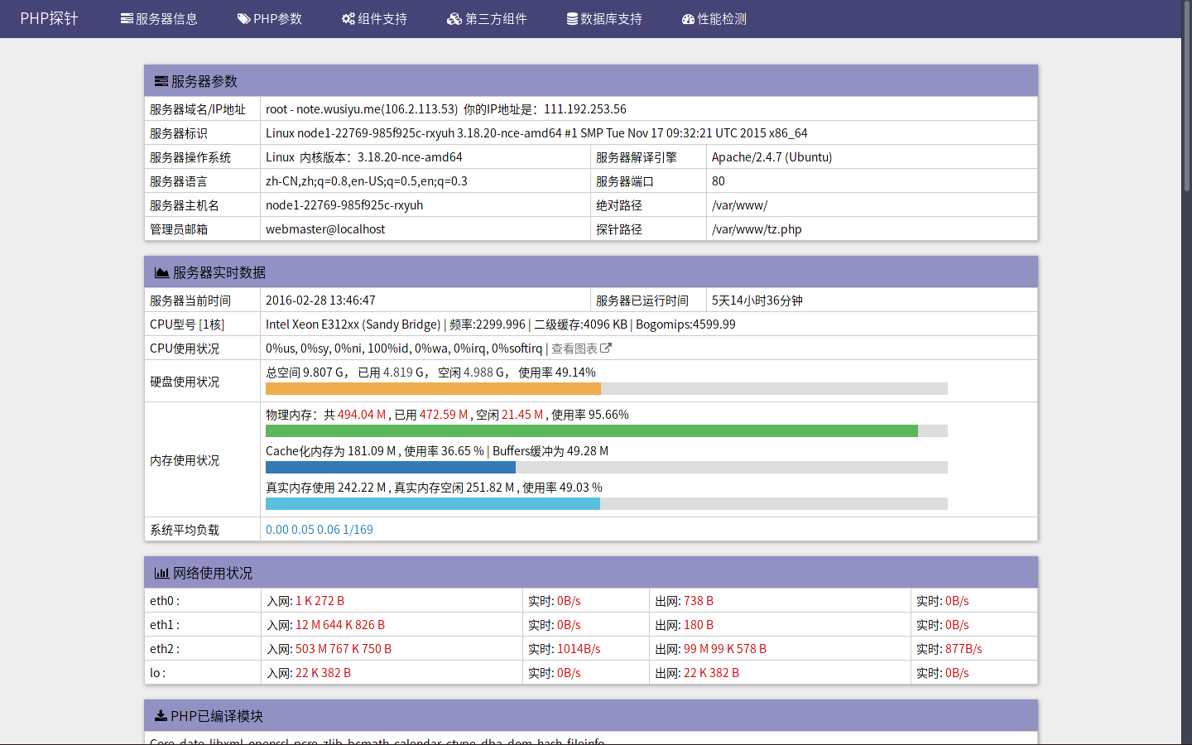
Task: Click the 服务器标识 Linux identifier row value
Action: tap(649, 133)
